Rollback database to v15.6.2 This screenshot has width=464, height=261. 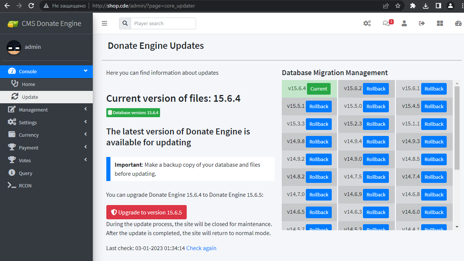(376, 89)
